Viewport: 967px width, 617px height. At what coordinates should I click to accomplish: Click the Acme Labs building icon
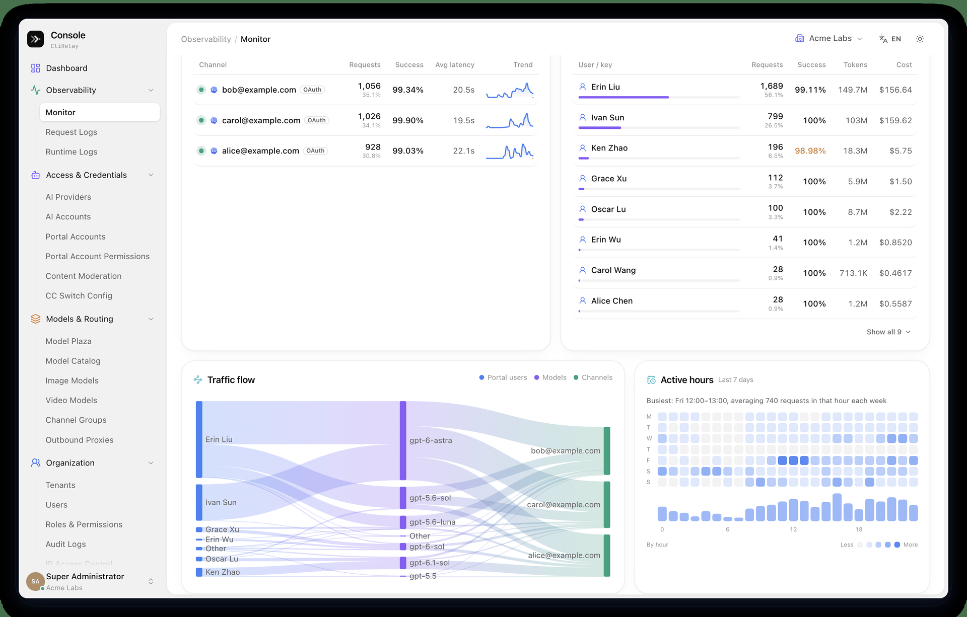click(x=799, y=38)
